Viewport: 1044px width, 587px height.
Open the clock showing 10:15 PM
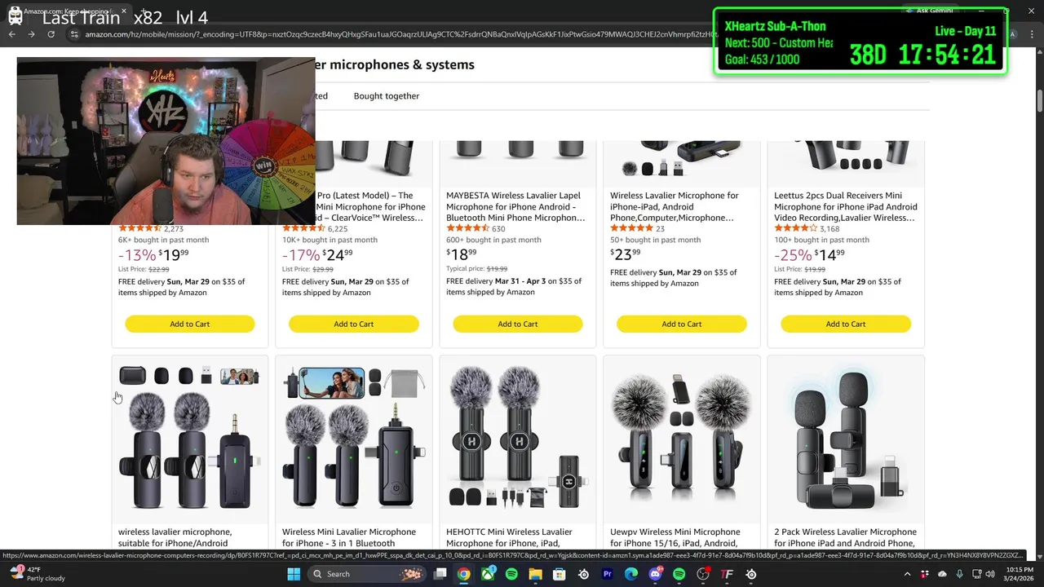1020,574
